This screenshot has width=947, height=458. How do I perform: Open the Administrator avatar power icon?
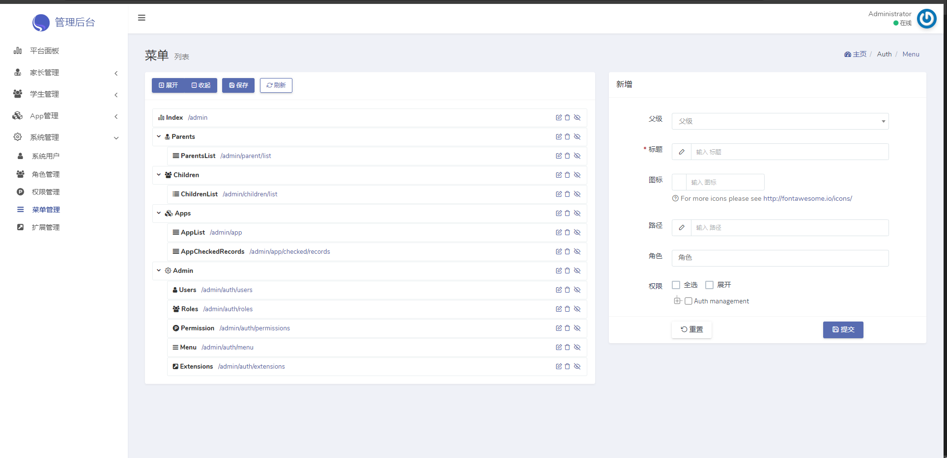click(927, 19)
